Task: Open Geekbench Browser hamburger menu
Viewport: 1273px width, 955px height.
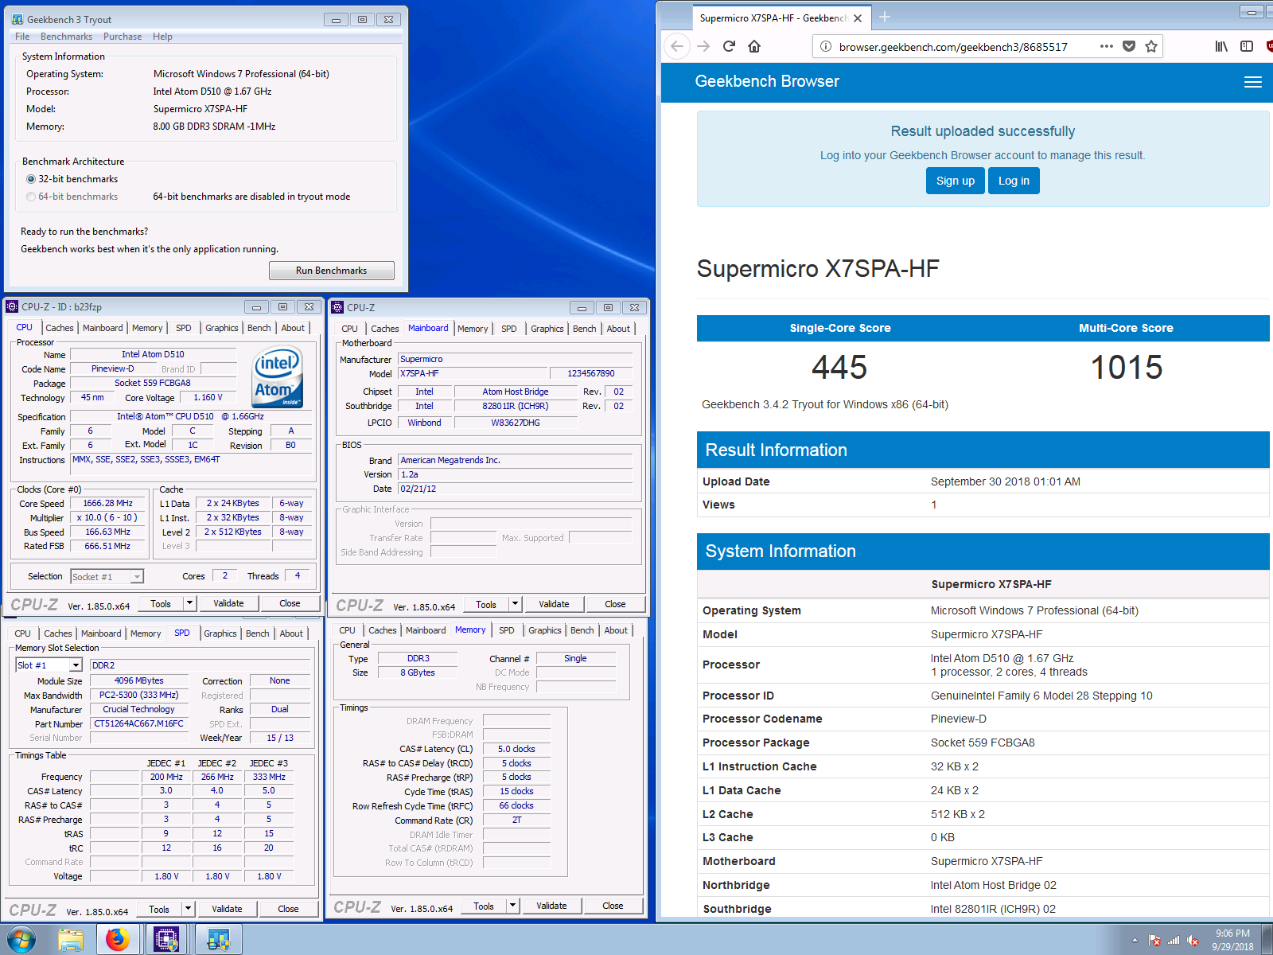Action: tap(1253, 81)
